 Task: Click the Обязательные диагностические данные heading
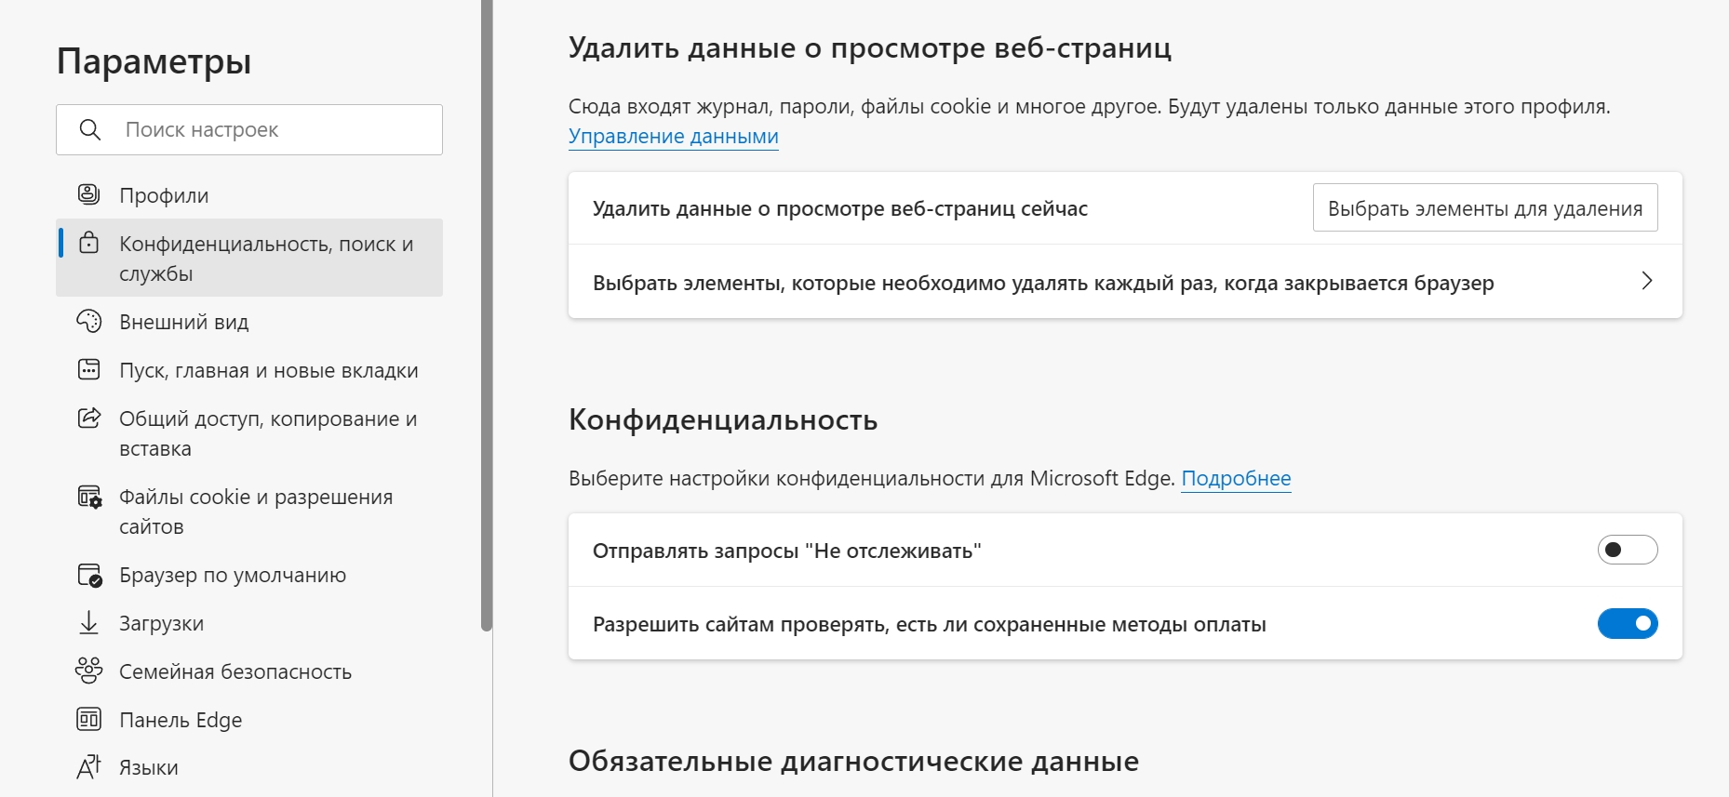[853, 761]
